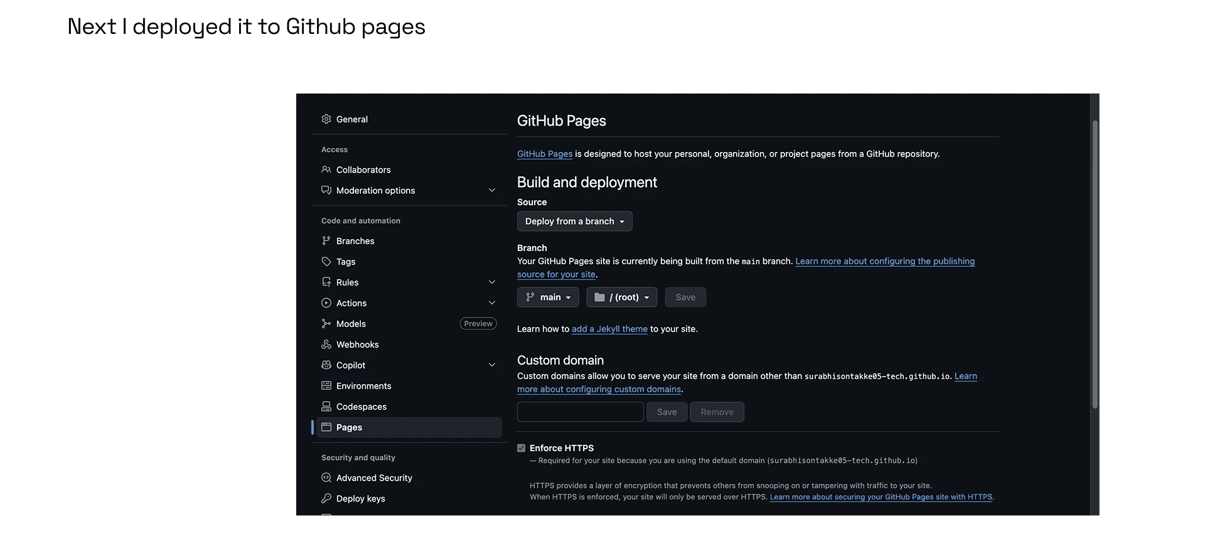Open General settings menu item
The height and width of the screenshot is (539, 1205).
tap(409, 119)
